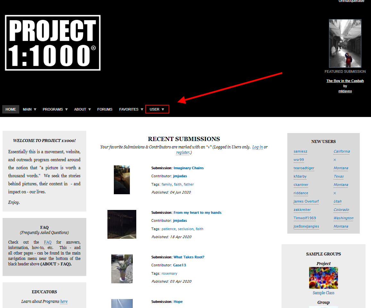The image size is (371, 308).
Task: Click the FAQ link in sidebar
Action: (47, 242)
